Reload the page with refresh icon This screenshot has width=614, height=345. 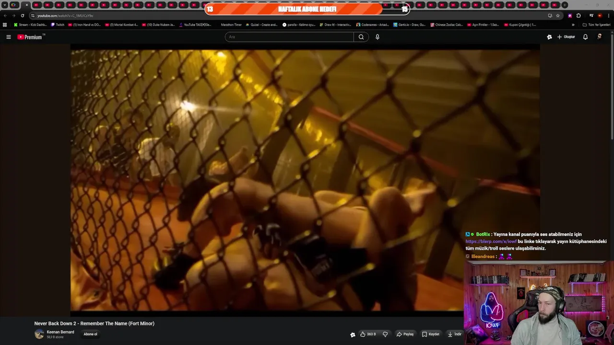coord(22,15)
